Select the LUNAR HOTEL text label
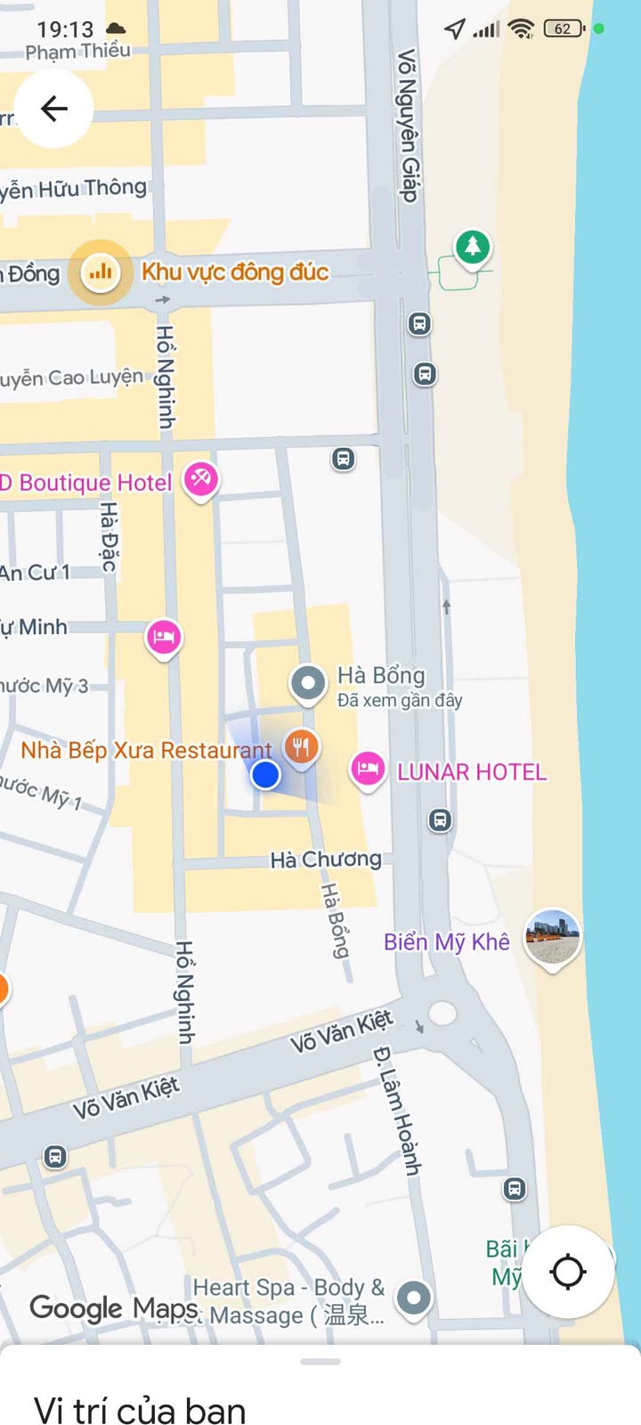The height and width of the screenshot is (1425, 641). [472, 771]
